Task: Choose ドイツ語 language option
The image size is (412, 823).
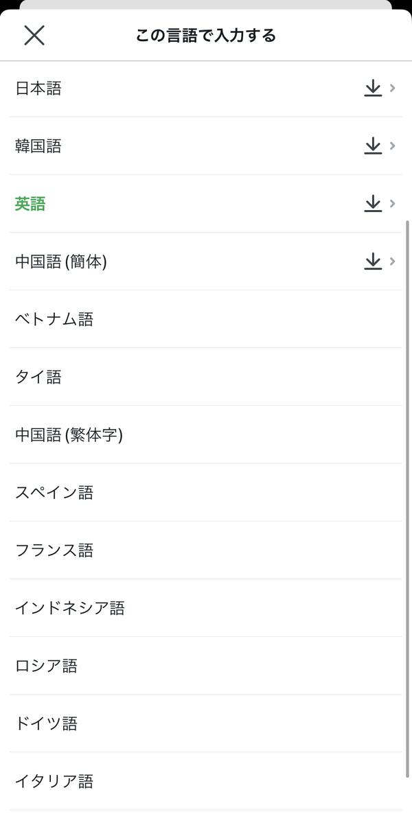Action: click(x=206, y=723)
